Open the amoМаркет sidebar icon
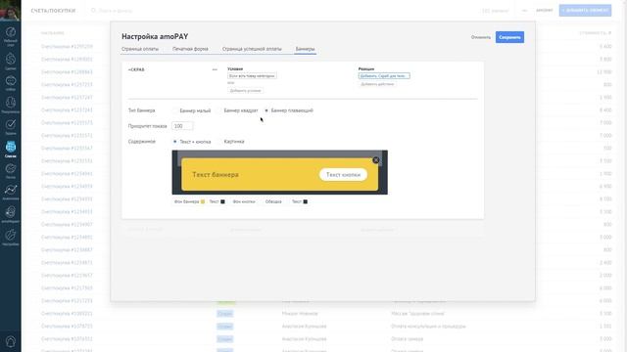Viewport: 627px width, 352px height. click(11, 214)
